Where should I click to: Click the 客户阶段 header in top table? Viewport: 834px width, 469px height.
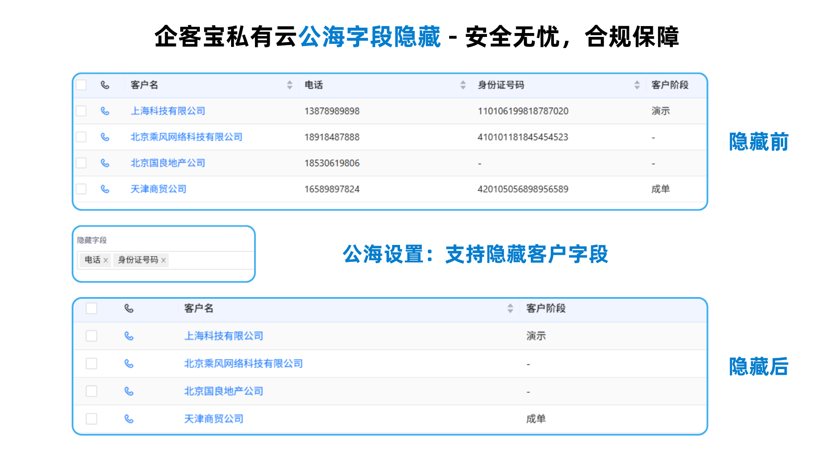pyautogui.click(x=670, y=85)
